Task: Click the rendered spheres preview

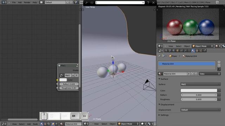Action: (191, 24)
